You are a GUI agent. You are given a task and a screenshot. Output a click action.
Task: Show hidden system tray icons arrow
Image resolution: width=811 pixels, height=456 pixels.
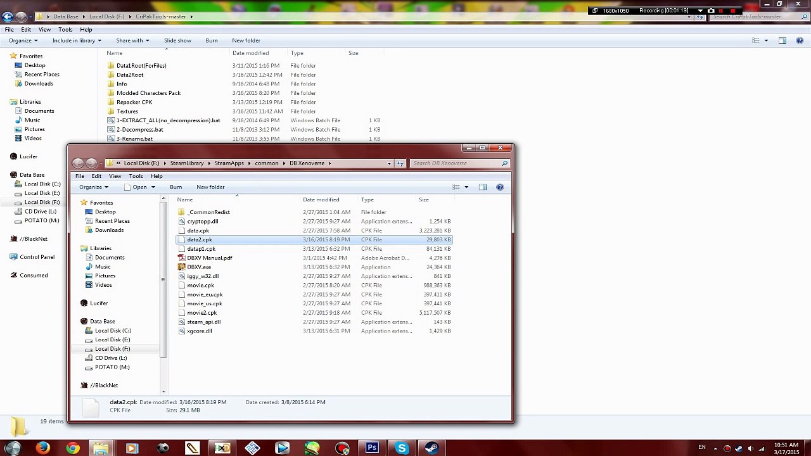(715, 448)
